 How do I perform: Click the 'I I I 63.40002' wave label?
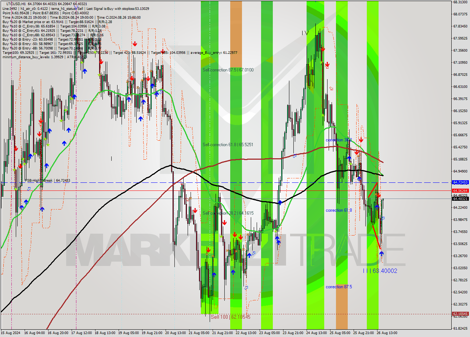380,271
